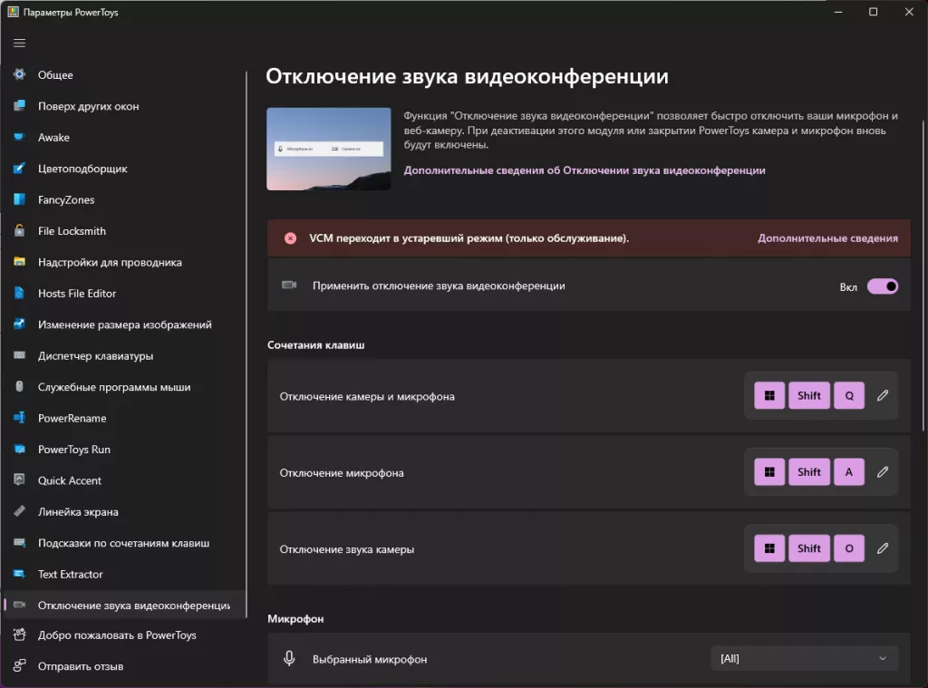Image resolution: width=928 pixels, height=688 pixels.
Task: Open PowerRename page
Action: coord(123,418)
